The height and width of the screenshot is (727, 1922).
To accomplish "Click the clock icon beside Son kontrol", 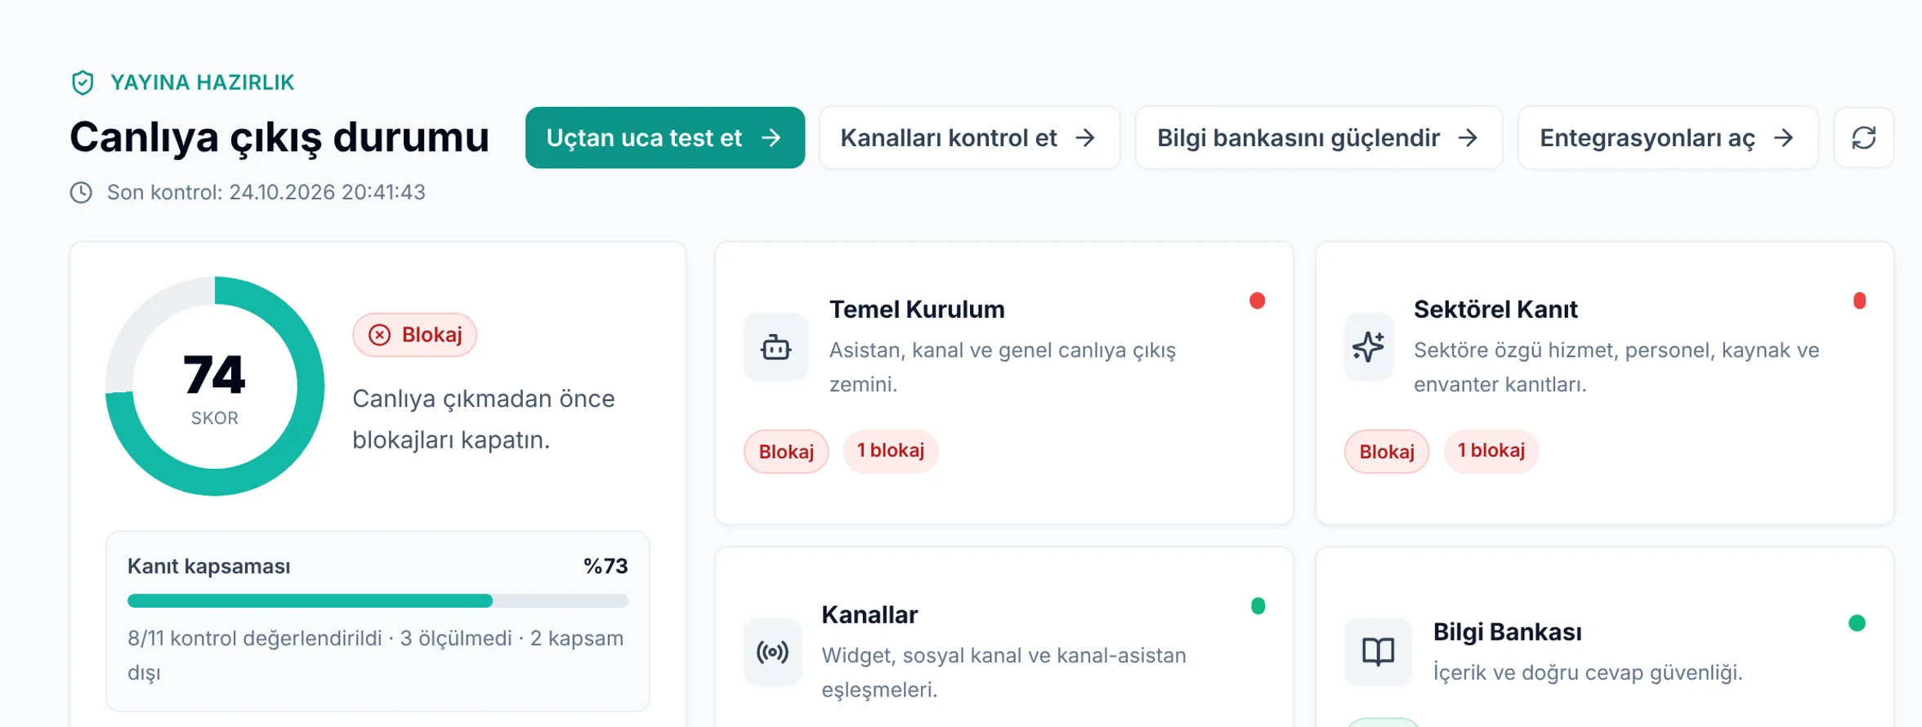I will 81,193.
